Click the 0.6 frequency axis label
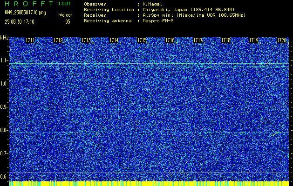 click(x=4, y=177)
